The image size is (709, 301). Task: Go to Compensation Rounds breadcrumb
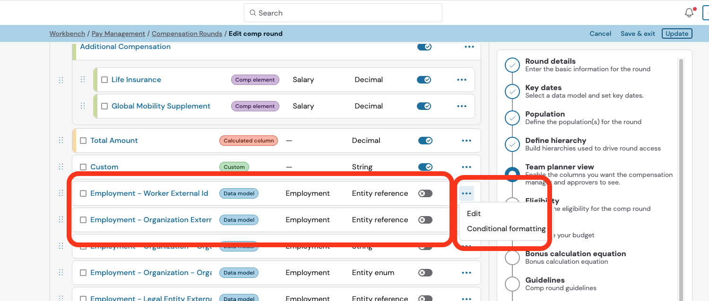point(187,33)
